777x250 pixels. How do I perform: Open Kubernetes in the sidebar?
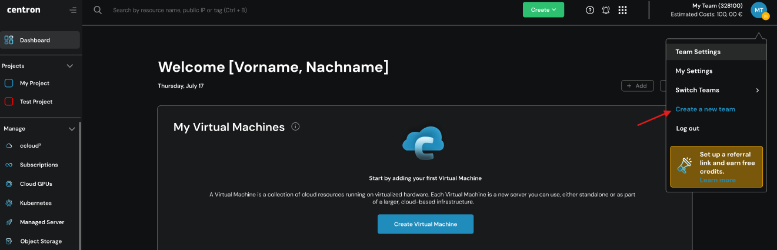click(x=35, y=203)
